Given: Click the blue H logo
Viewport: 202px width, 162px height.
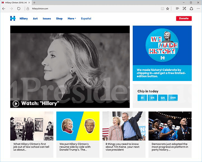Looking at the screenshot, I should tap(13, 18).
